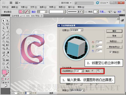Click the 更多选项(O) more options button
Viewport: 126px width, 95px height.
114,47
